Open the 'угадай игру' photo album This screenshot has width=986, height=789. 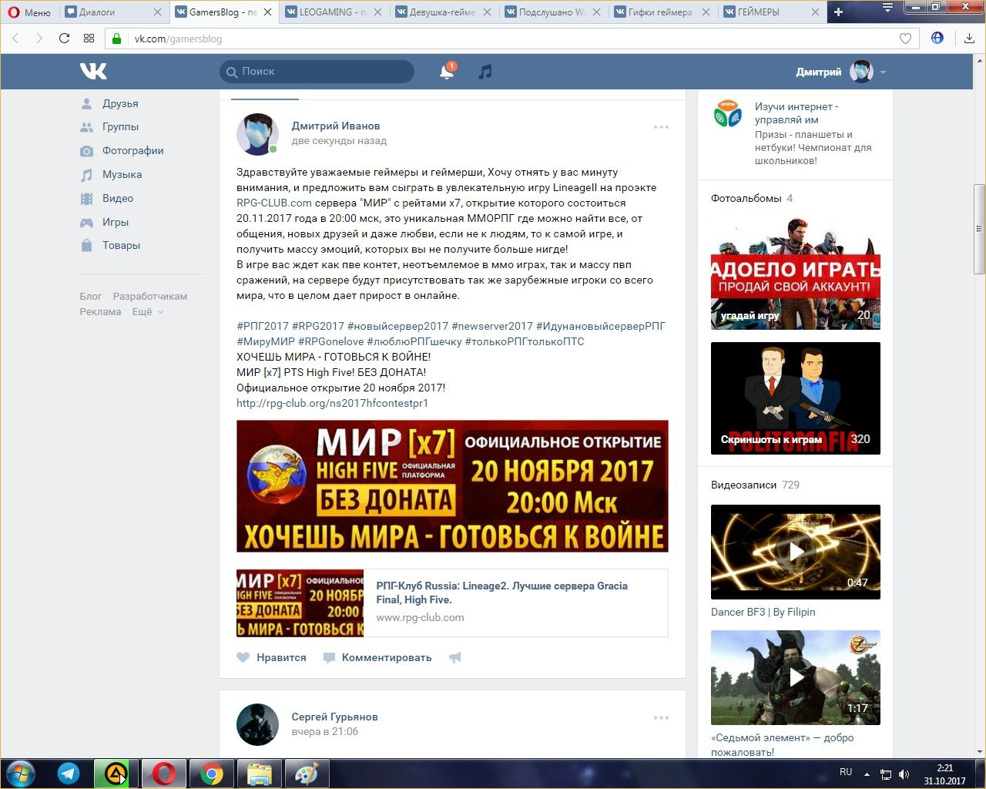[x=796, y=273]
